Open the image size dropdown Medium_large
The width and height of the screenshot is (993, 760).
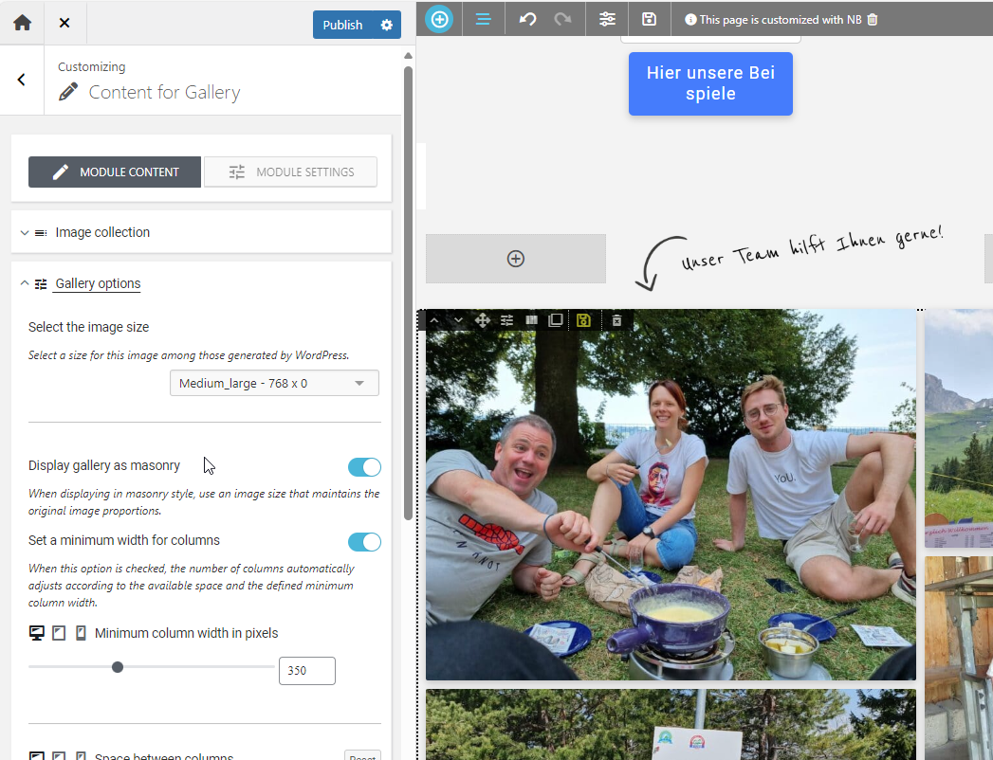click(x=274, y=383)
